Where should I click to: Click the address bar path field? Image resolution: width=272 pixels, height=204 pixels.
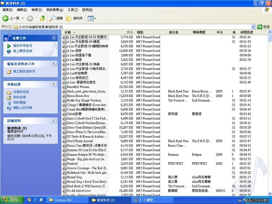132,27
